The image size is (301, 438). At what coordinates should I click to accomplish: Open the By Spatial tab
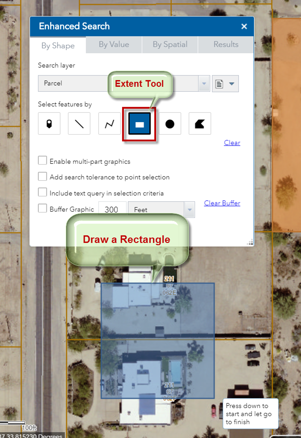coord(170,45)
